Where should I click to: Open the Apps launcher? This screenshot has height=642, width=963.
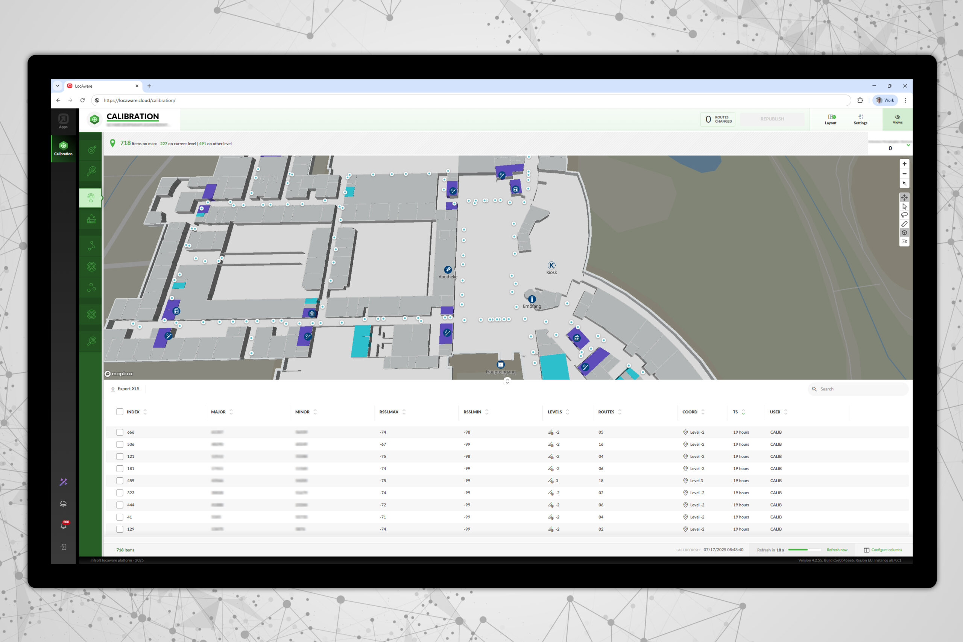(x=63, y=121)
